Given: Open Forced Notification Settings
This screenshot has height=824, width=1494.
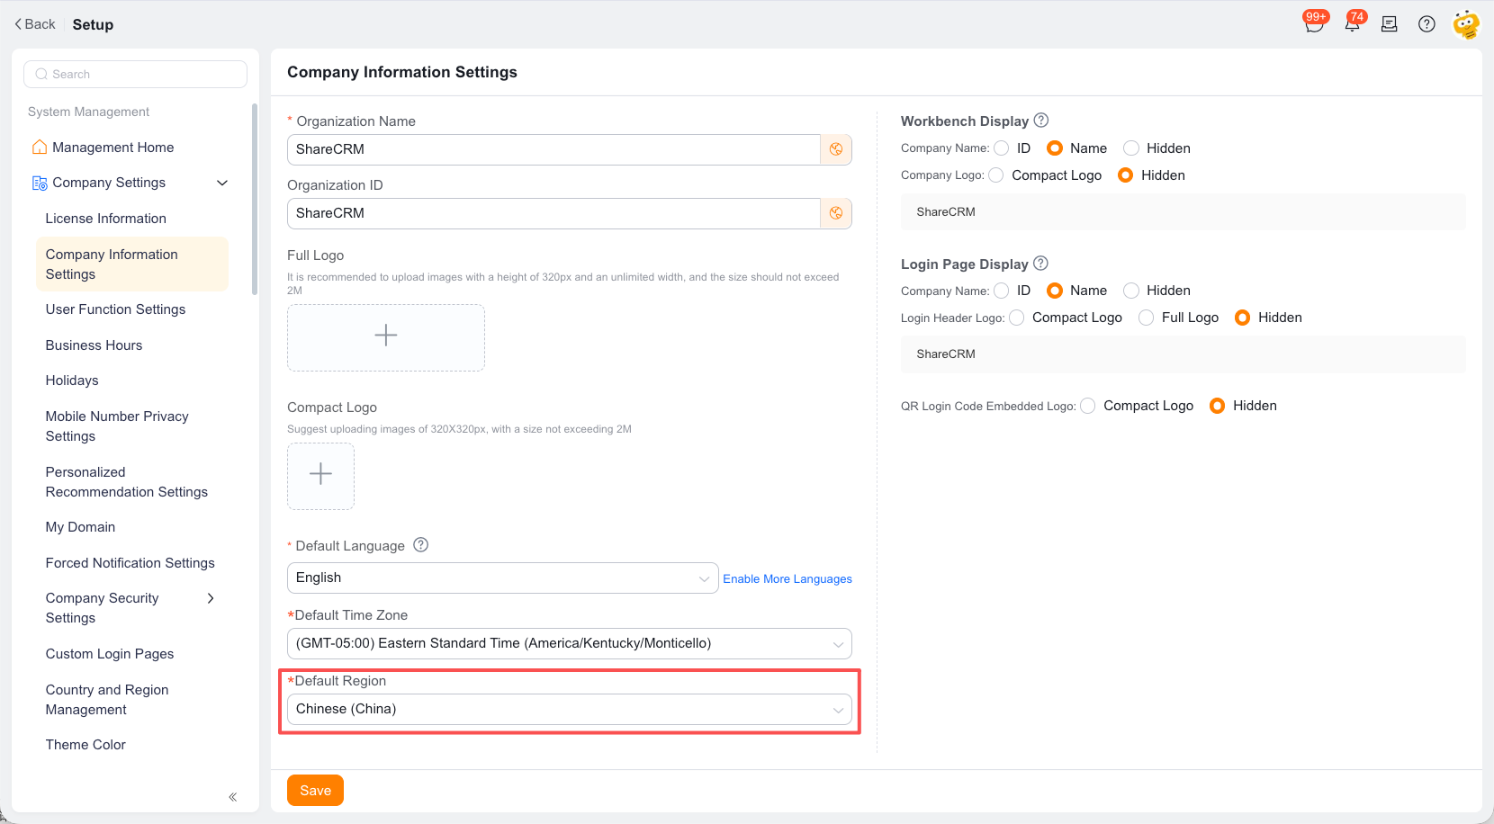Looking at the screenshot, I should click(130, 563).
